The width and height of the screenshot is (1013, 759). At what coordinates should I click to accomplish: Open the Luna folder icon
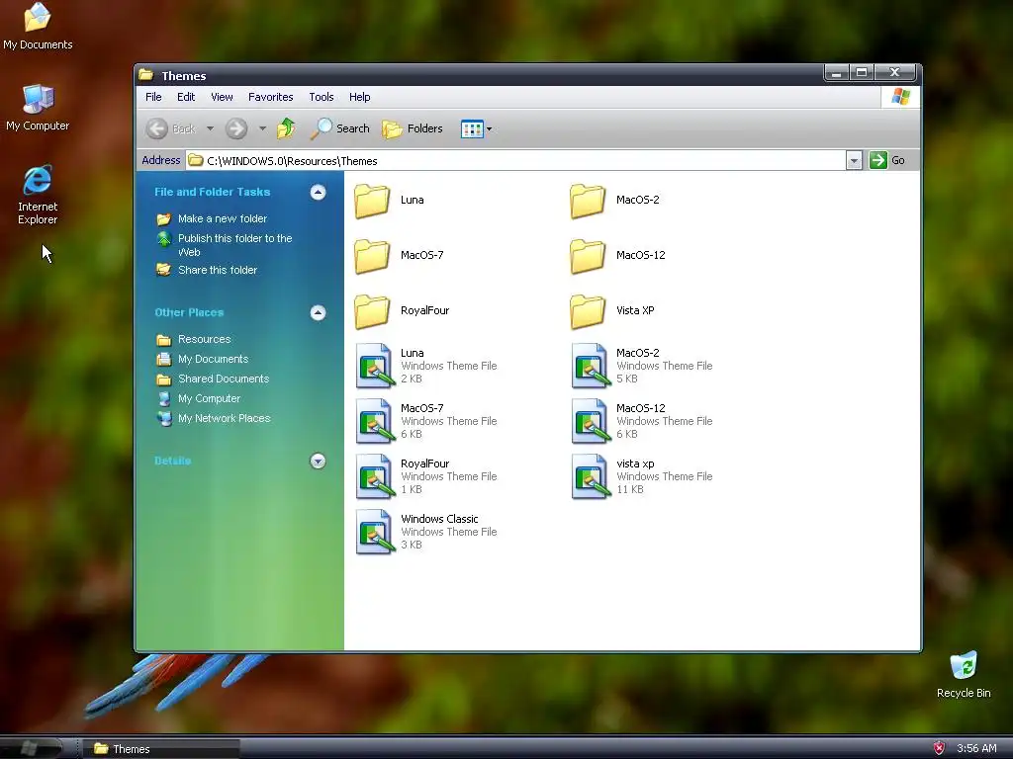coord(372,201)
